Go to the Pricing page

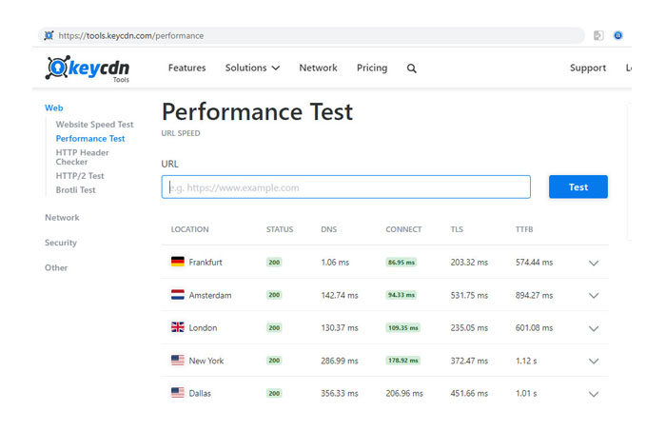point(372,69)
